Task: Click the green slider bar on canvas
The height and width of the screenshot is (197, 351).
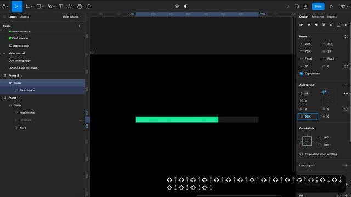Action: click(x=177, y=119)
